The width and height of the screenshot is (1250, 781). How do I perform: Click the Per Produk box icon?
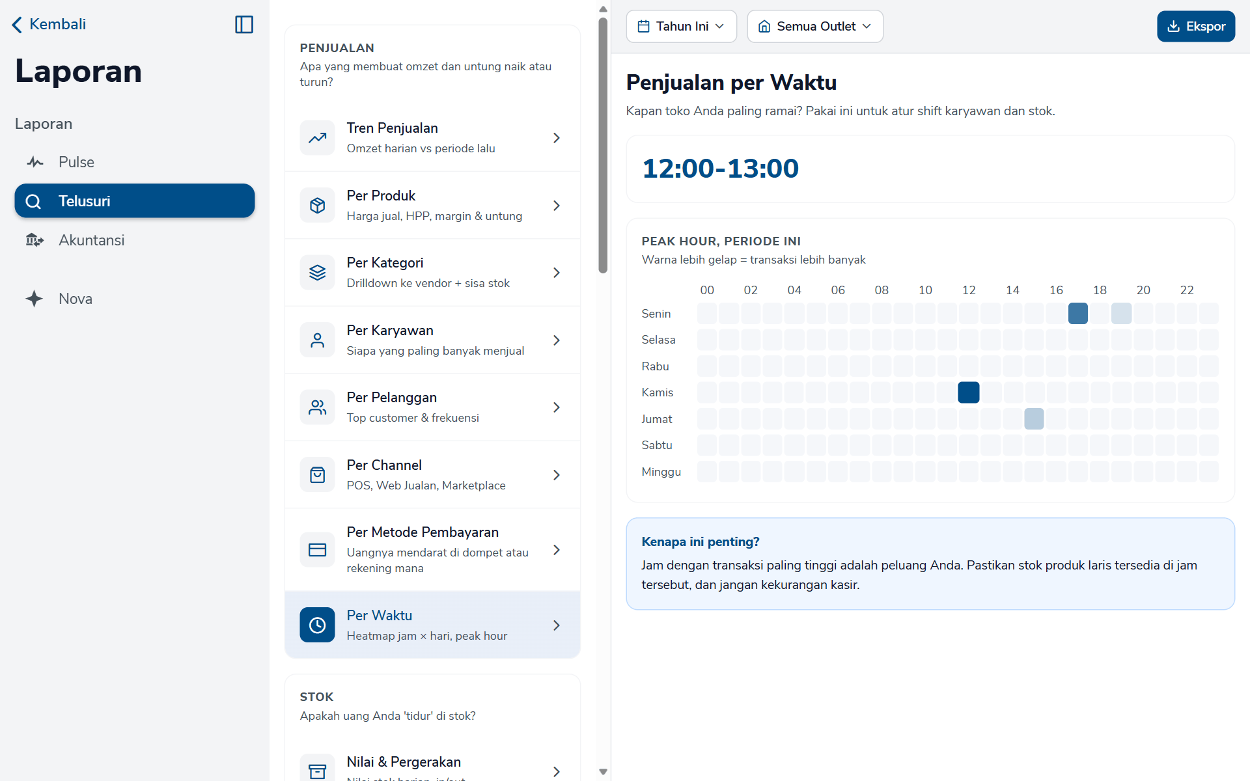[x=317, y=206]
